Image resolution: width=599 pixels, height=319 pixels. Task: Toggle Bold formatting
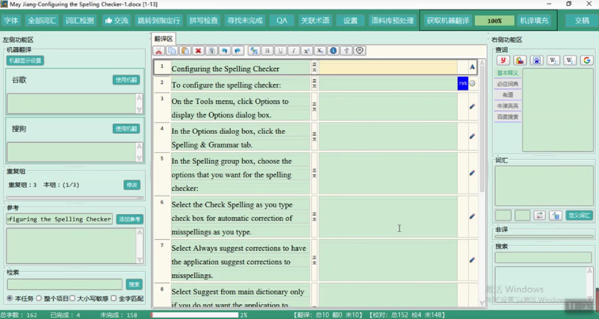(x=267, y=51)
